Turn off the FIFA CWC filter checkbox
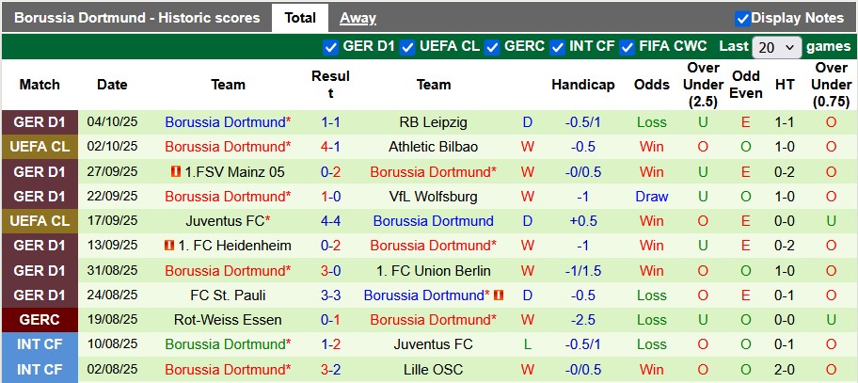Screen dimensions: 858x383 [628, 47]
